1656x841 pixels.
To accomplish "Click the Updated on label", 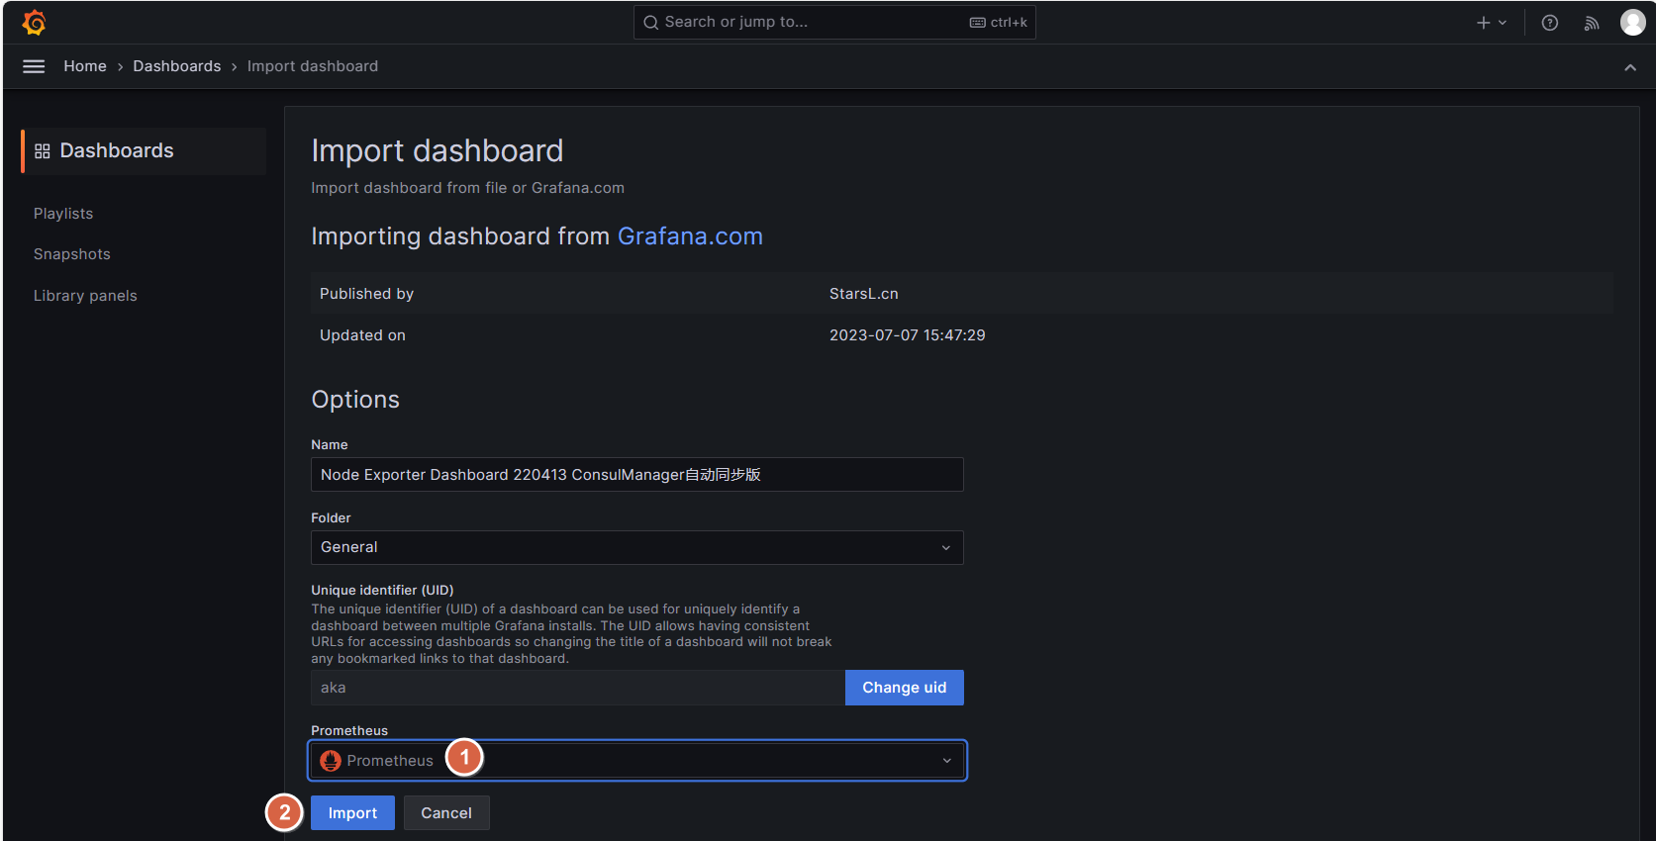I will (x=362, y=335).
